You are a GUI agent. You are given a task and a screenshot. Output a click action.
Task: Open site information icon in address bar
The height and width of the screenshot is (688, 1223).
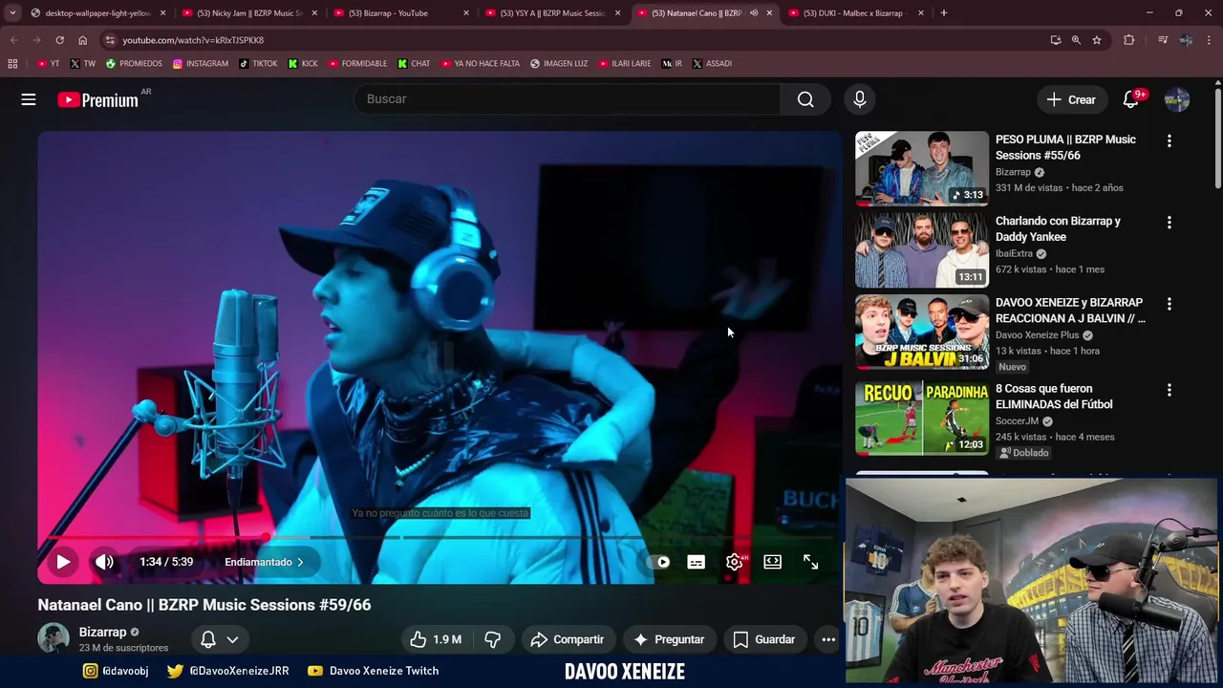coord(110,40)
